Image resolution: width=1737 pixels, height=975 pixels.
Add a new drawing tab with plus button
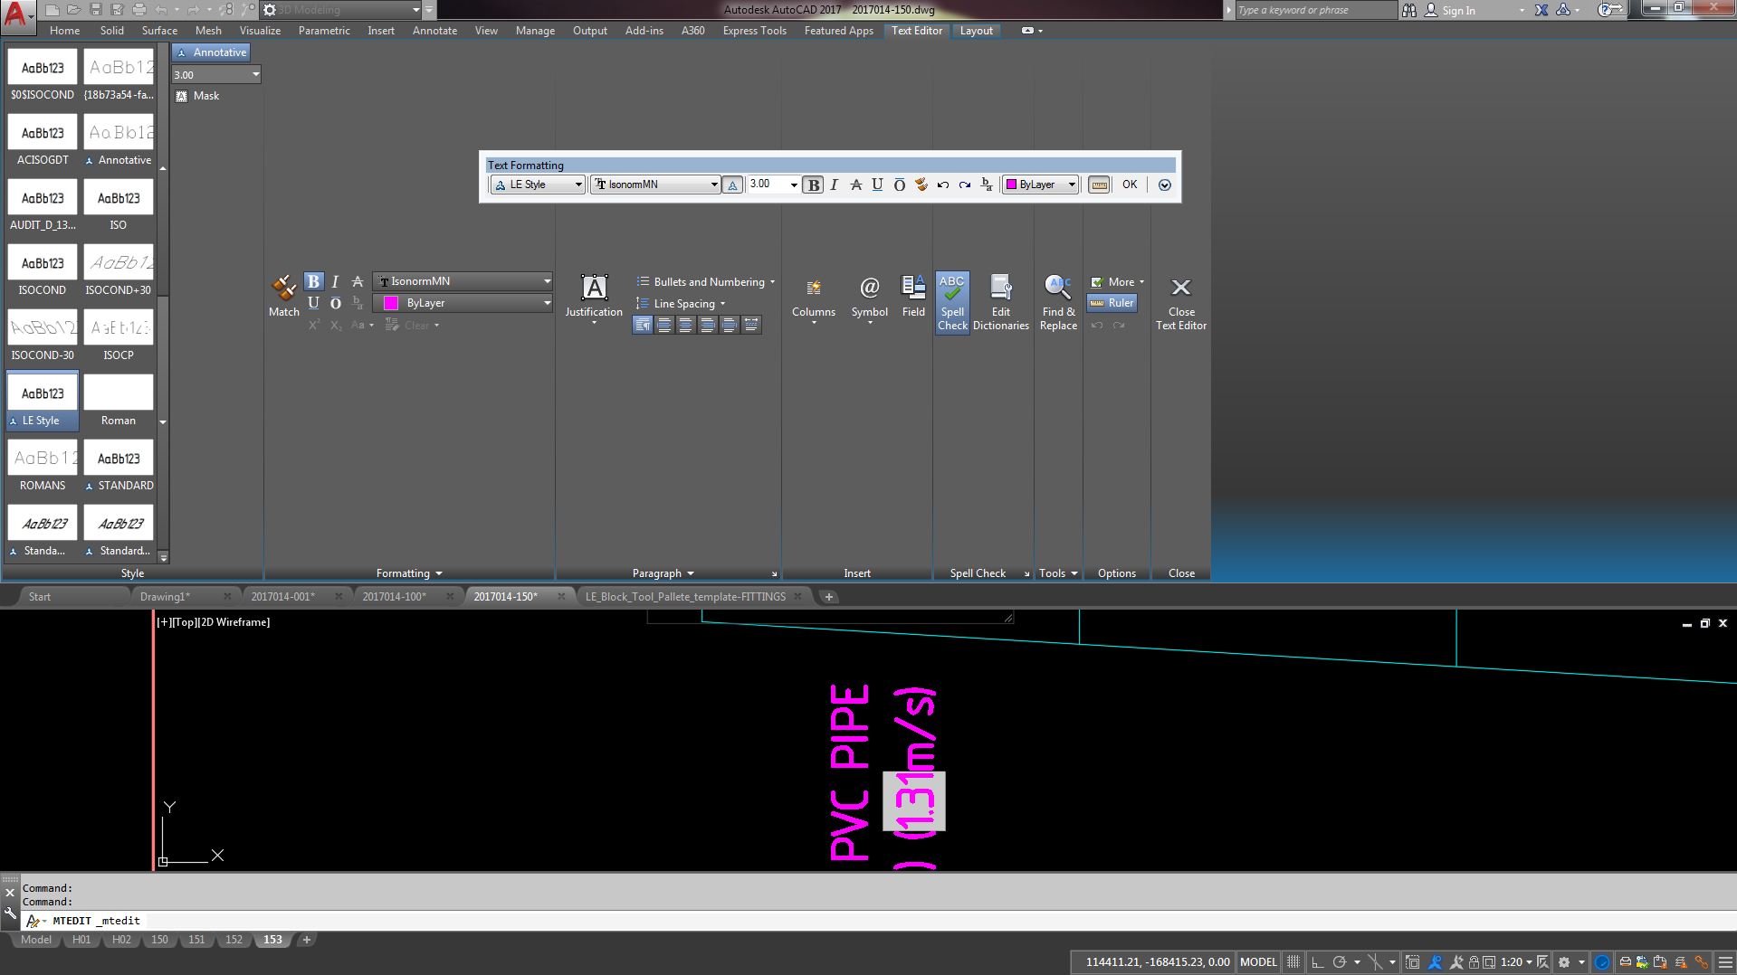coord(828,596)
